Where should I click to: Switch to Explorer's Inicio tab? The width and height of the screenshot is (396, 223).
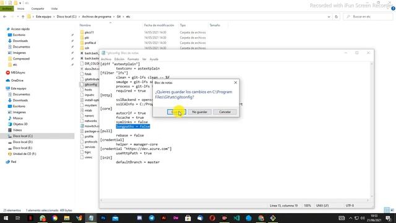20,9
